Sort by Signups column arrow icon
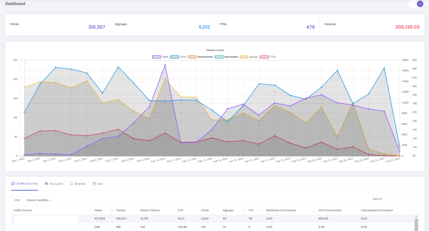This screenshot has height=231, width=429. (244, 210)
